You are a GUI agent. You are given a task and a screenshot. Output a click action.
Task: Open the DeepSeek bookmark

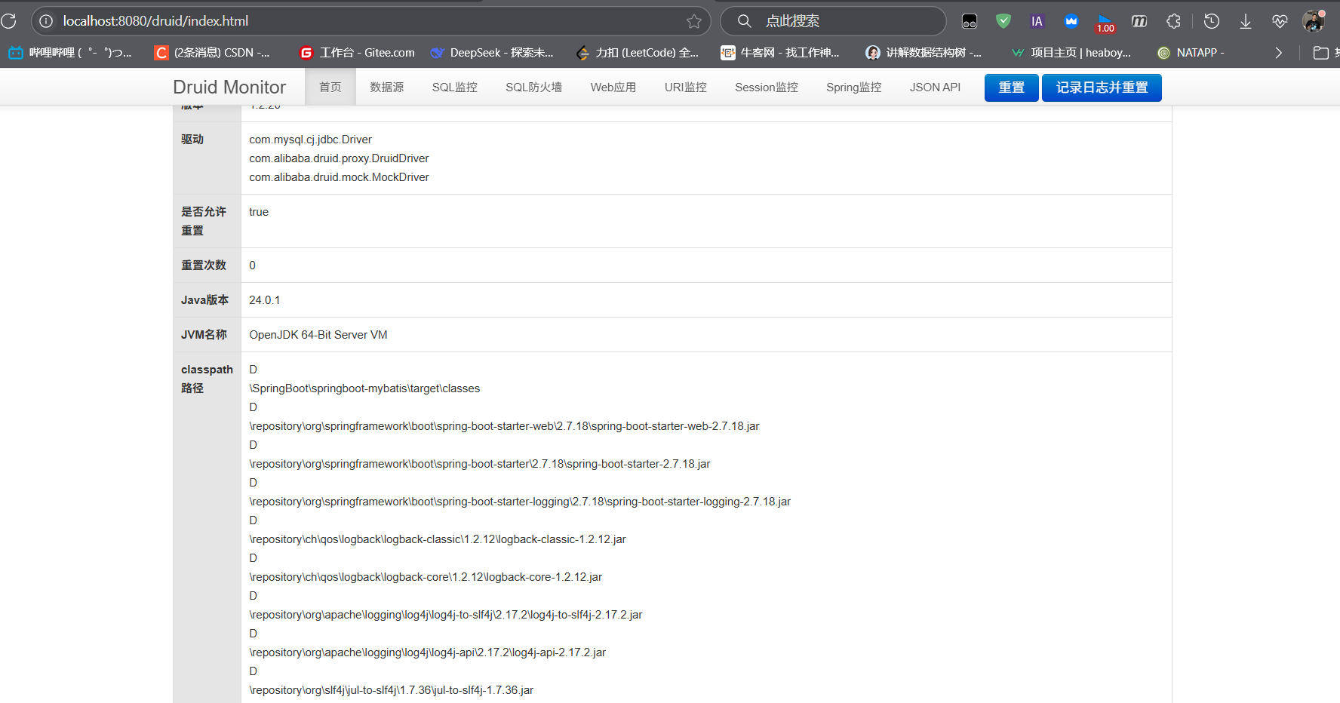[492, 53]
